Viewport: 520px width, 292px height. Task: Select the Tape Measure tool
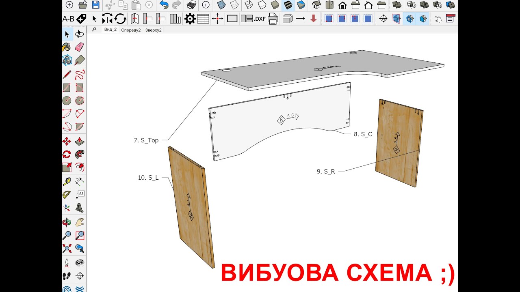tap(67, 182)
